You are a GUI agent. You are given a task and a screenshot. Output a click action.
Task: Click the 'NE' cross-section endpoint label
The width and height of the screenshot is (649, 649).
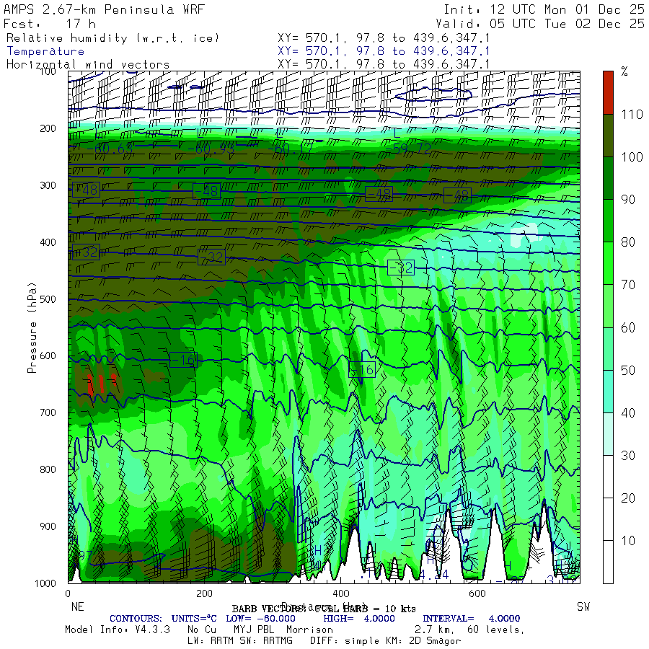pyautogui.click(x=77, y=606)
